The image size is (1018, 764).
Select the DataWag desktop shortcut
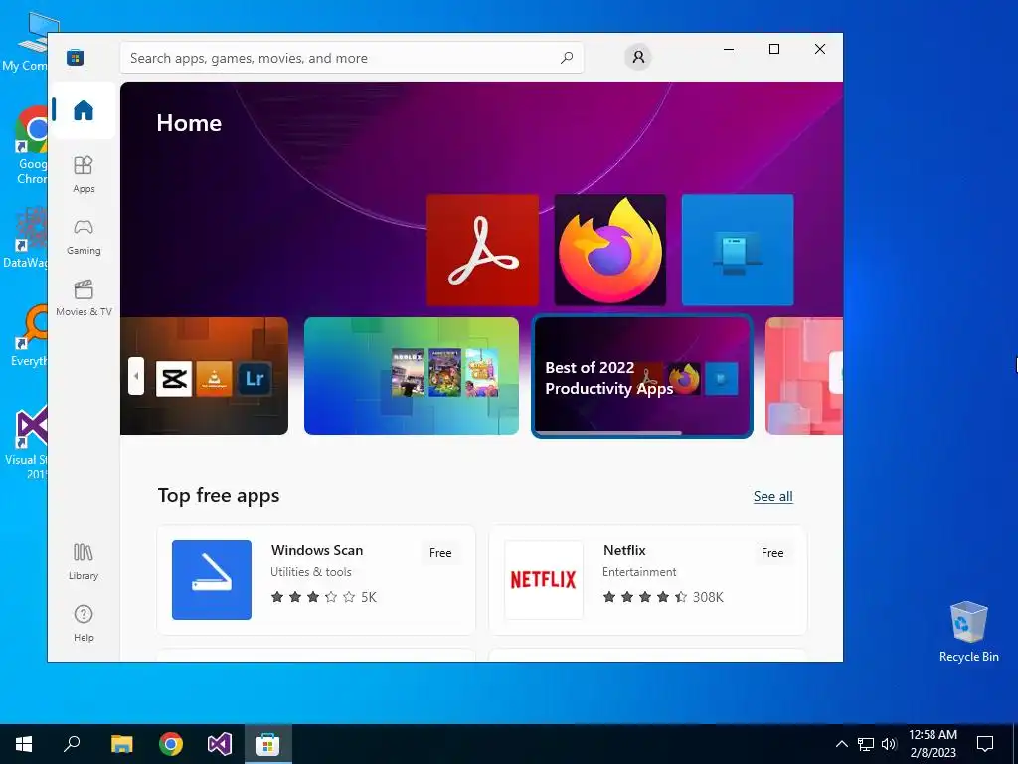click(26, 237)
